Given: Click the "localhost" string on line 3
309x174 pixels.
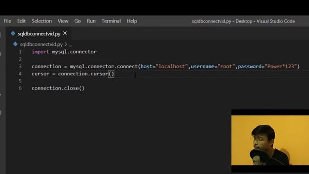Looking at the screenshot, I should tap(172, 66).
